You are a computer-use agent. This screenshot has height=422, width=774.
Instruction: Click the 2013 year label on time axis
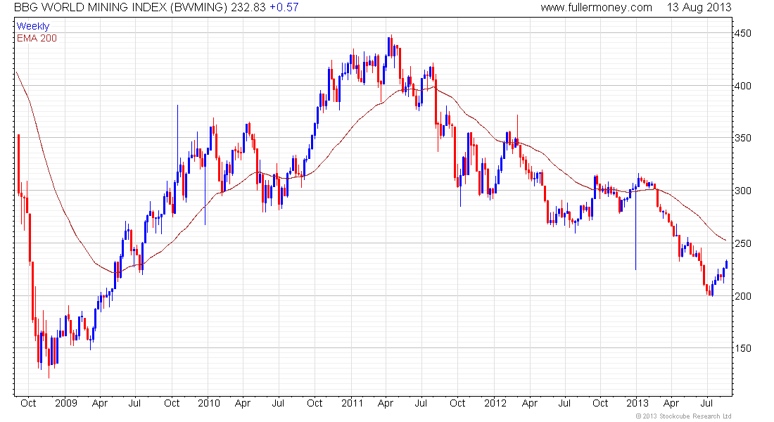pos(637,403)
